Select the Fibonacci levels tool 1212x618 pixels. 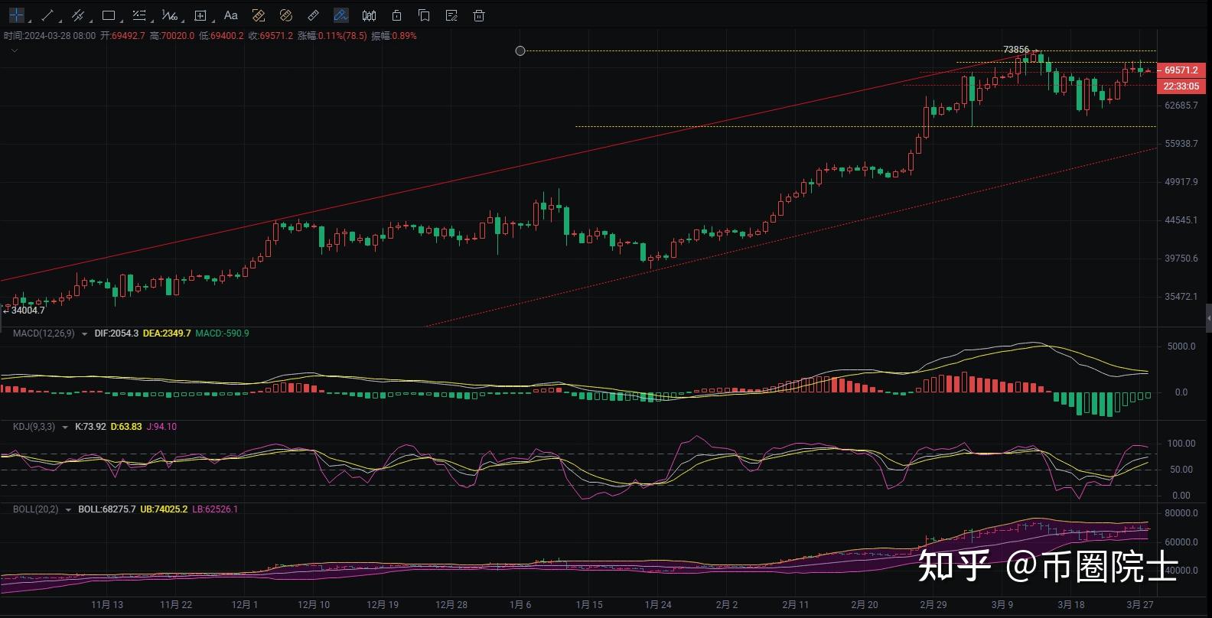pos(138,15)
